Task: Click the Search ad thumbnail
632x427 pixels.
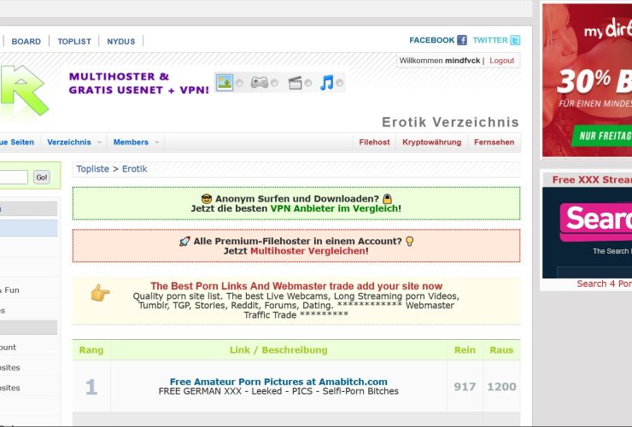Action: click(587, 232)
